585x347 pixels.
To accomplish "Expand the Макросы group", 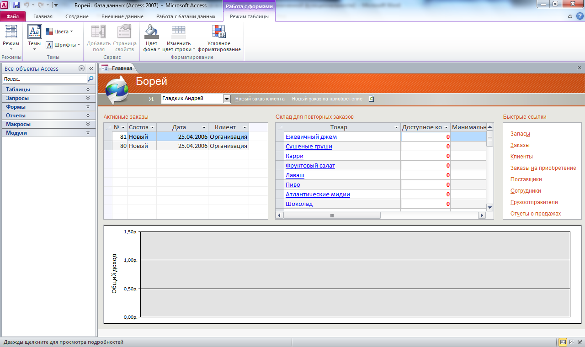I will point(48,124).
